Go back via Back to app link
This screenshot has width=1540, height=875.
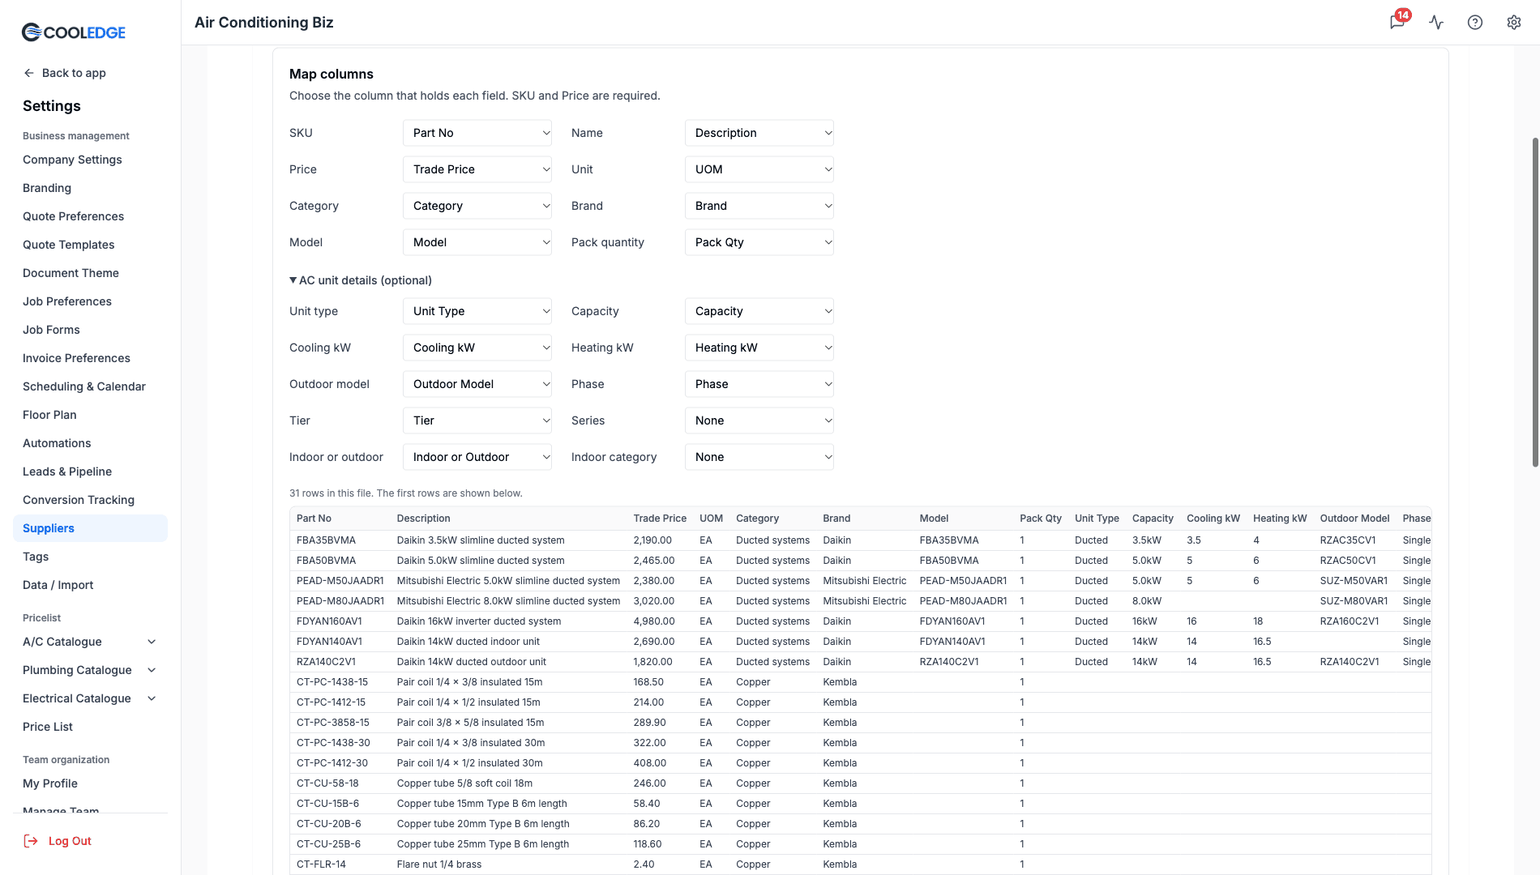pyautogui.click(x=65, y=73)
